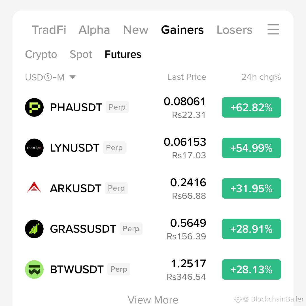Screen dimensions: 306x306
Task: Open the View More link
Action: click(153, 300)
